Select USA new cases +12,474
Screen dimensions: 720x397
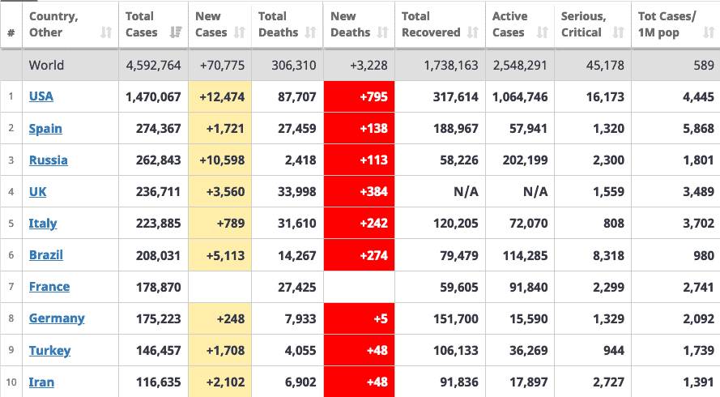(x=222, y=97)
